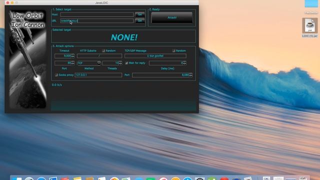Click the Low Orbit Ion Cannon artwork
The image size is (320, 180).
(28, 59)
